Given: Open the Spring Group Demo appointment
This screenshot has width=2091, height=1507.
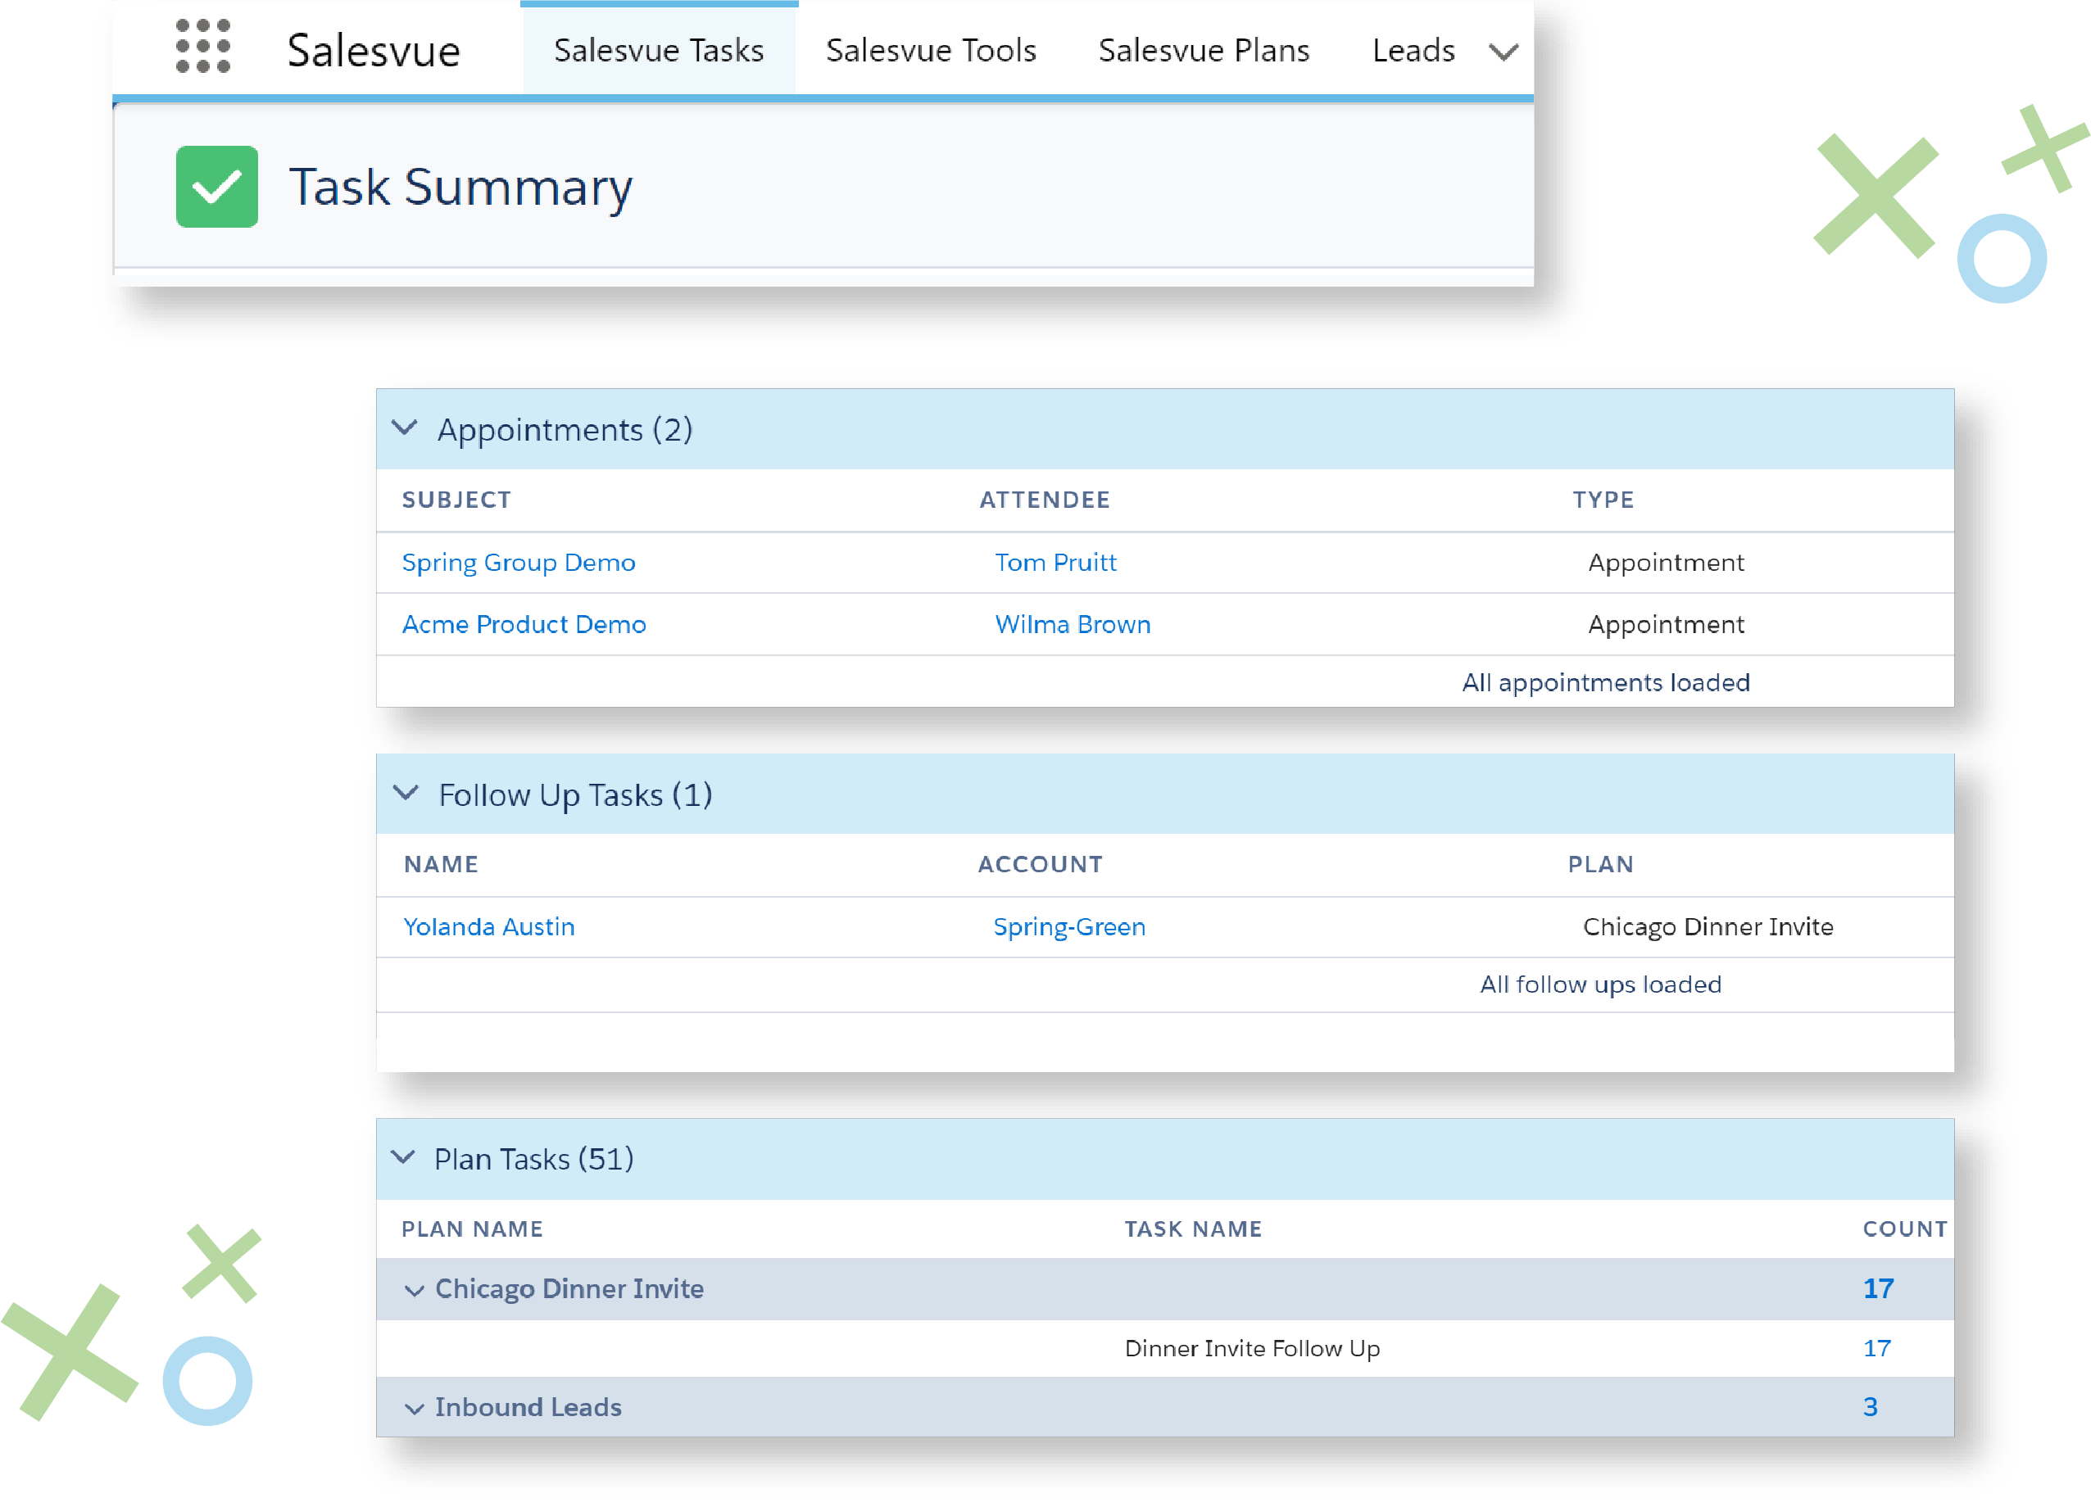Looking at the screenshot, I should [519, 562].
